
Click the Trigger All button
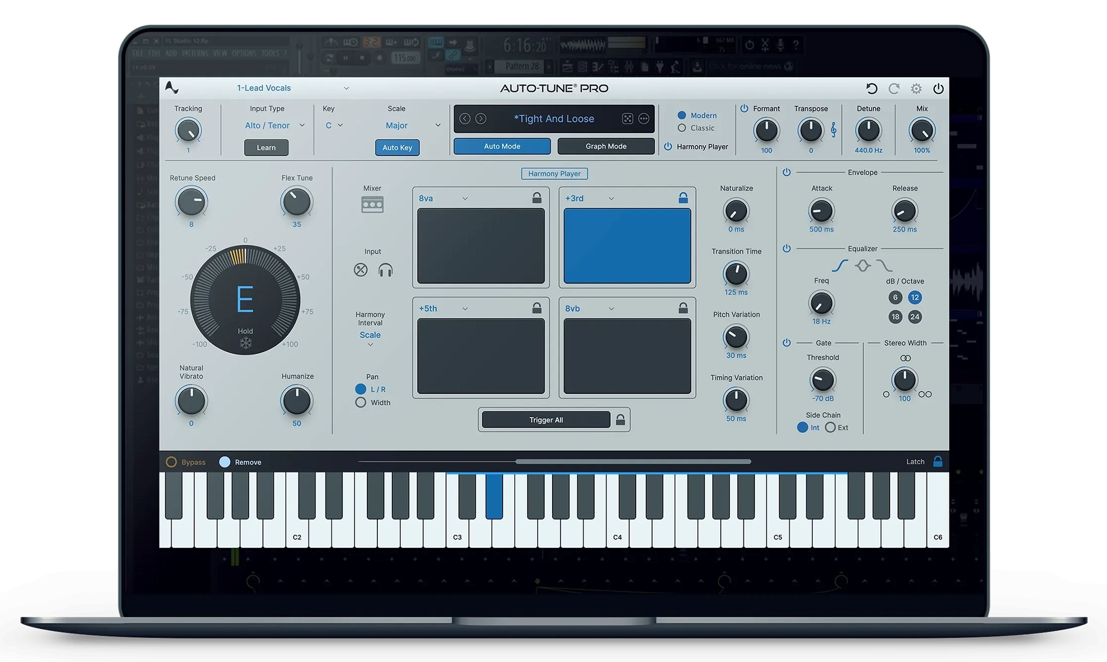coord(546,420)
